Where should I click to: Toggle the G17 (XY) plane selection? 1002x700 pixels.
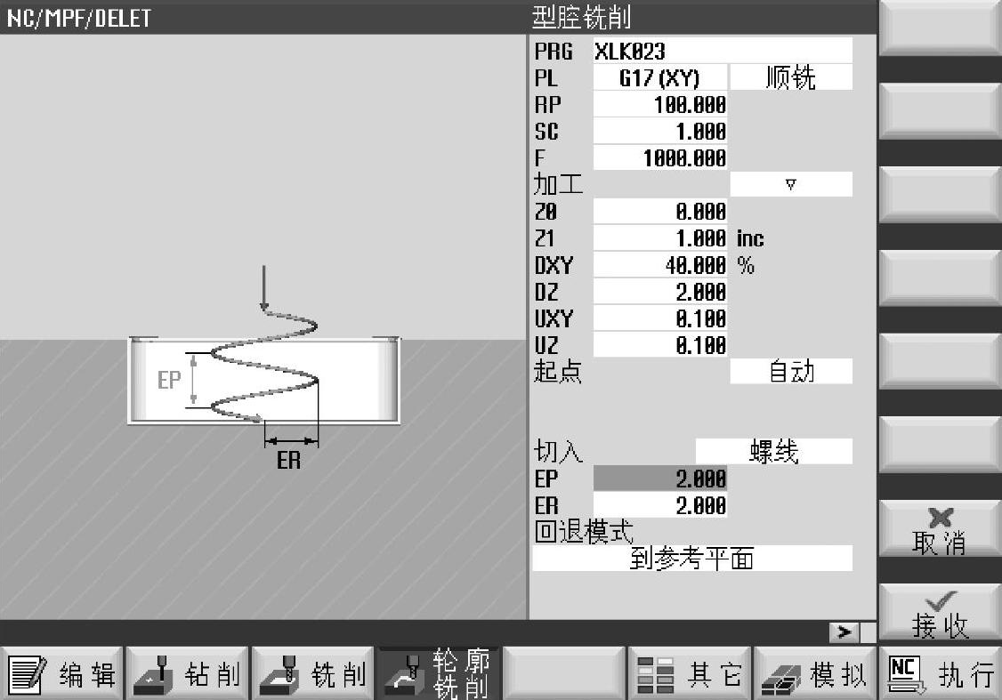tap(659, 78)
